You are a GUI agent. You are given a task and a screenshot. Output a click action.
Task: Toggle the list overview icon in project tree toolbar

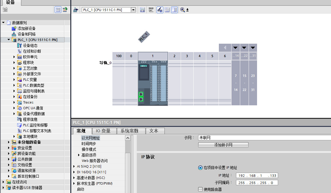58,10
